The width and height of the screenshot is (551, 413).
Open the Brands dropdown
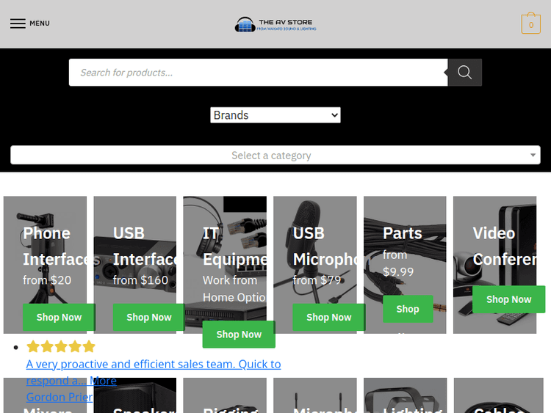tap(275, 115)
